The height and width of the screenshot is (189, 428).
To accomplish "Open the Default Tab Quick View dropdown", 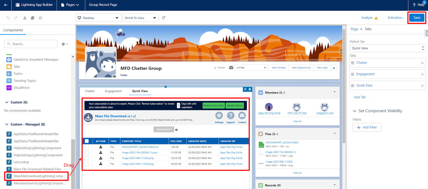I will [387, 48].
